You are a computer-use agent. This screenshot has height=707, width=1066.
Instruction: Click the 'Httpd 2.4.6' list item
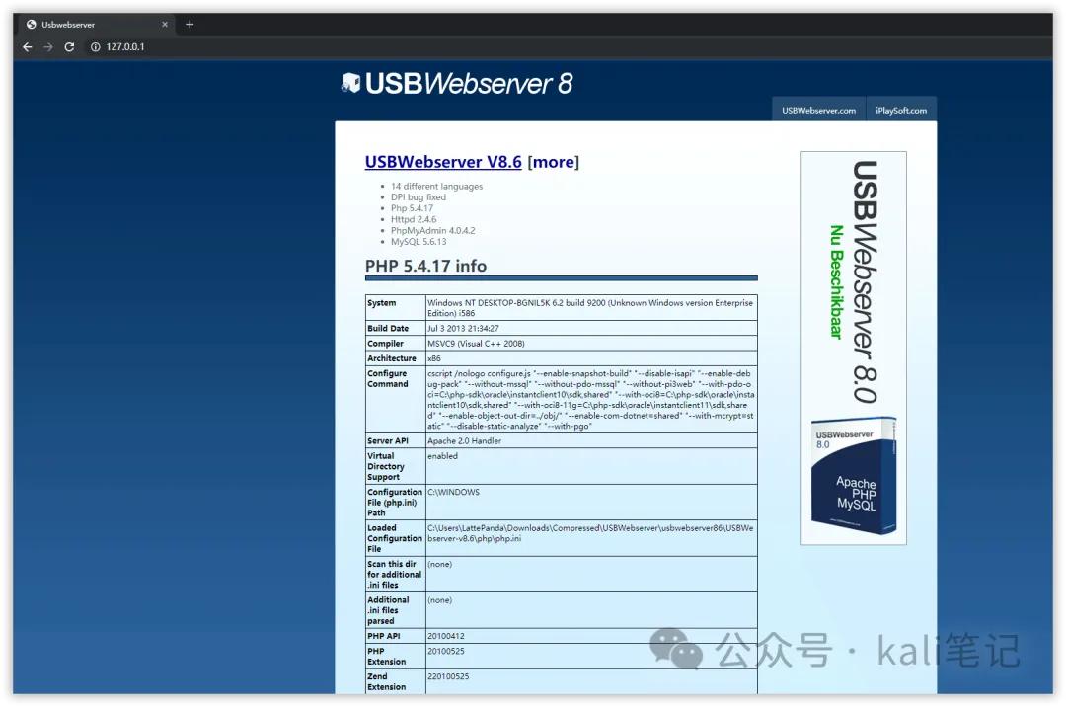click(x=414, y=219)
